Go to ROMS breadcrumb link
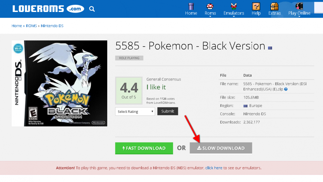Image resolution: width=323 pixels, height=182 pixels. [x=31, y=26]
